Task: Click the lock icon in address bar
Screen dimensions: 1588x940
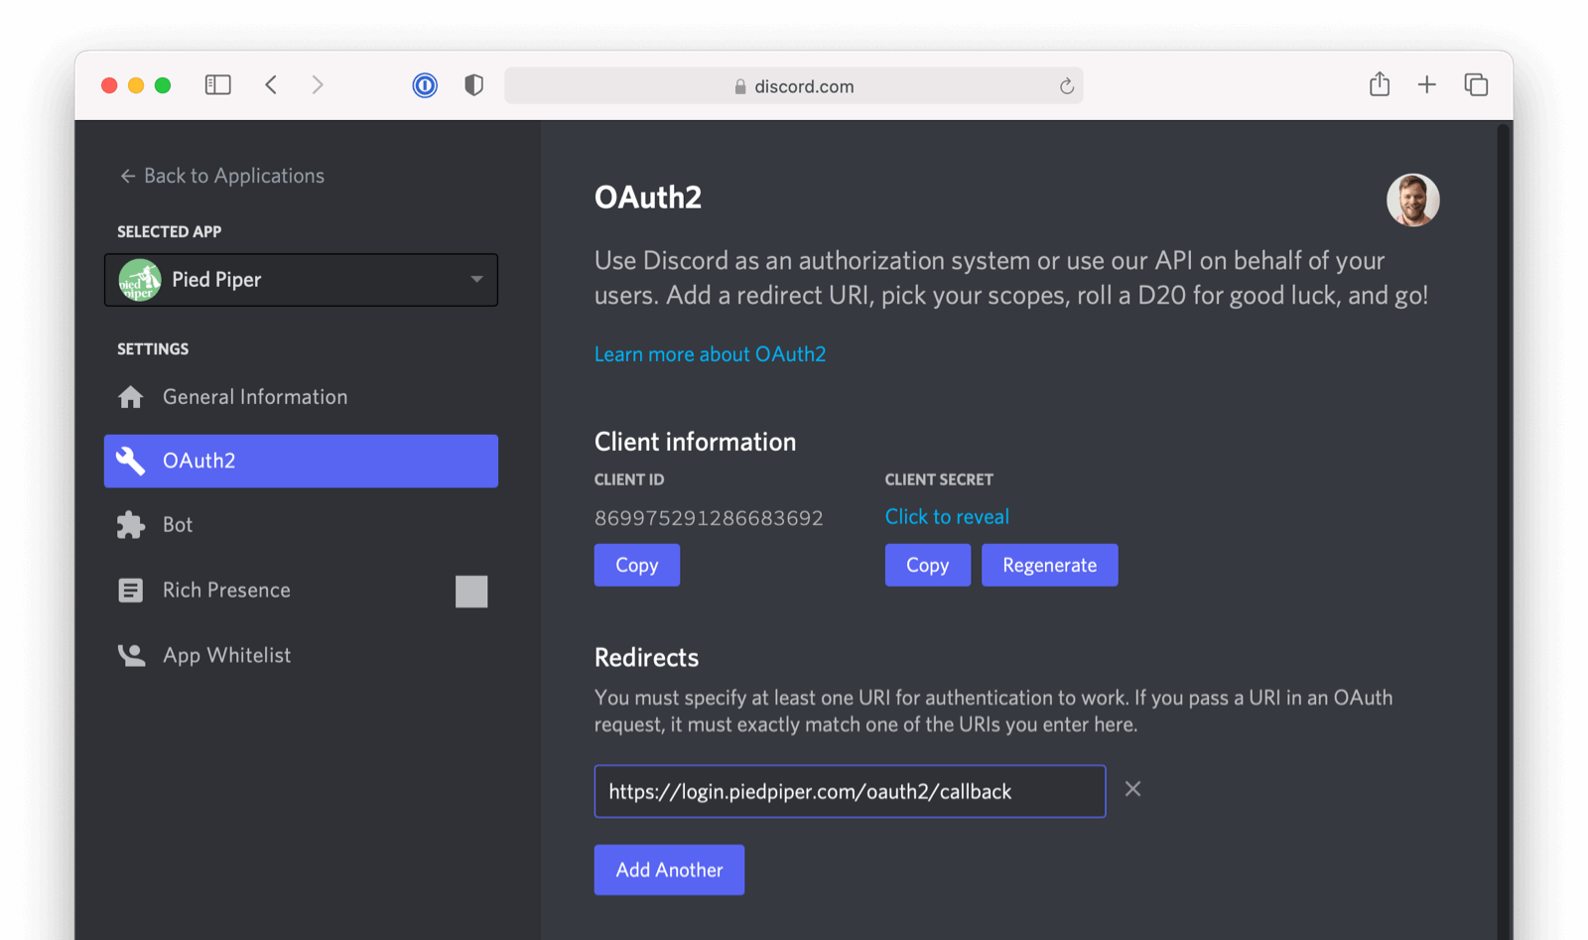Action: tap(740, 86)
